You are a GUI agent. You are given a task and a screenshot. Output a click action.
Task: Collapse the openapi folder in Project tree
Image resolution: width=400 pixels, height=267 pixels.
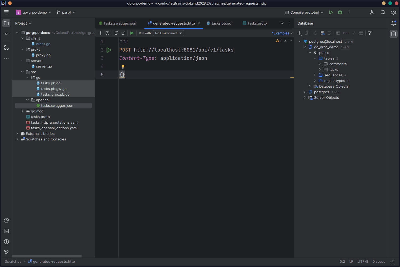click(x=27, y=100)
